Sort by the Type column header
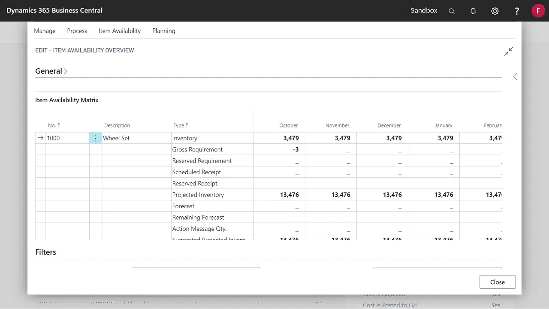 pyautogui.click(x=180, y=125)
